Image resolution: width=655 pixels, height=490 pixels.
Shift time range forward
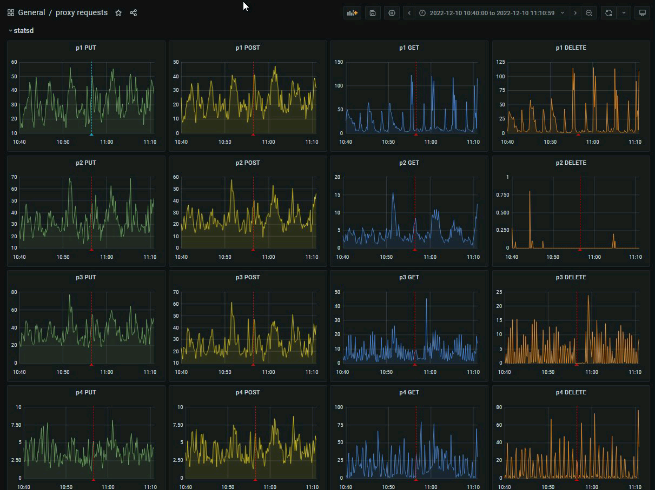click(575, 13)
